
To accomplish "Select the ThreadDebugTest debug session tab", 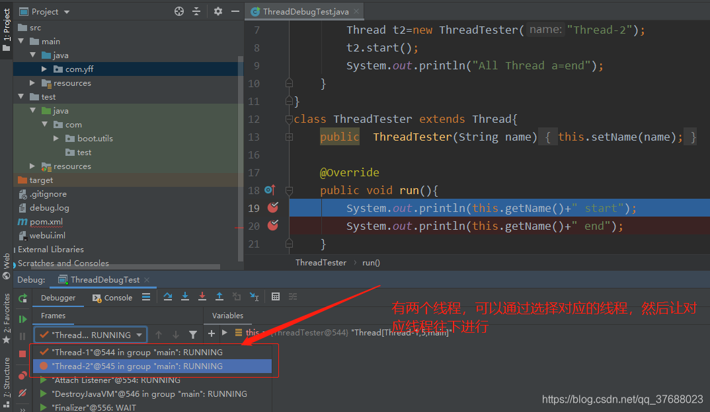I will (104, 280).
